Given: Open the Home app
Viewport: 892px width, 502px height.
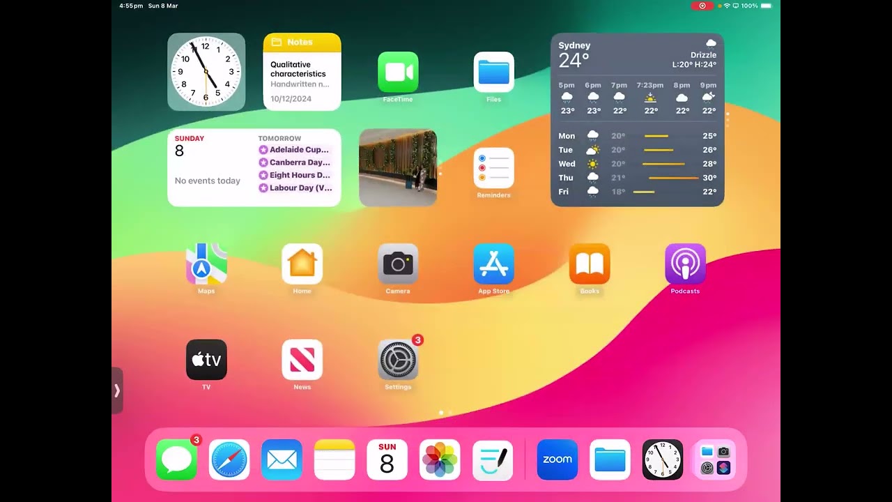Looking at the screenshot, I should (302, 264).
